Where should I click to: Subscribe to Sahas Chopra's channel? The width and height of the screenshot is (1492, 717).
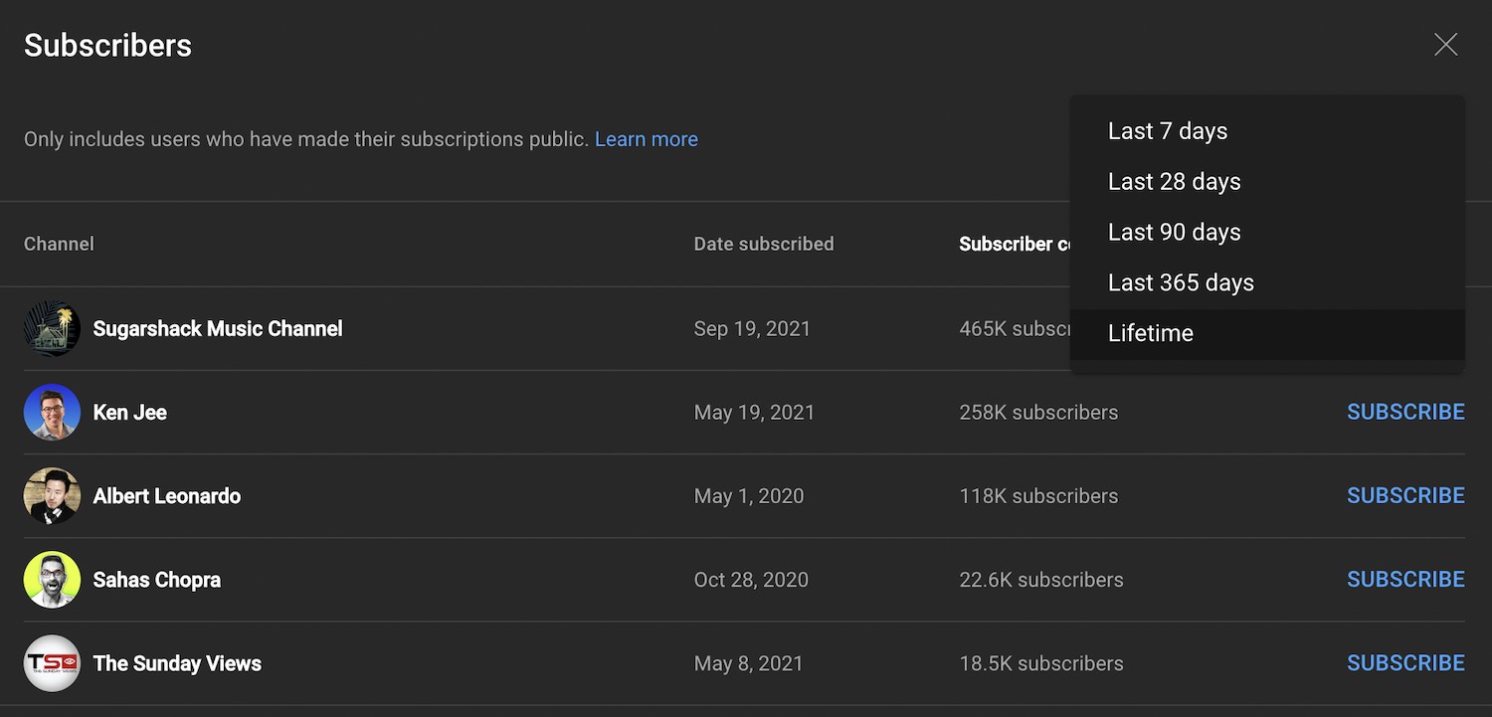1405,579
